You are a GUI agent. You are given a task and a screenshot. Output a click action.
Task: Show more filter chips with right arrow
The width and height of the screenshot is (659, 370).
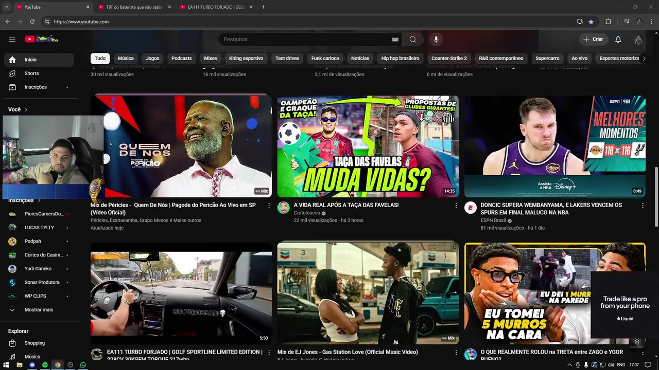point(644,59)
